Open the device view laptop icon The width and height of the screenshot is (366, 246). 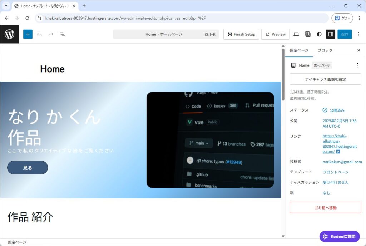[x=296, y=34]
